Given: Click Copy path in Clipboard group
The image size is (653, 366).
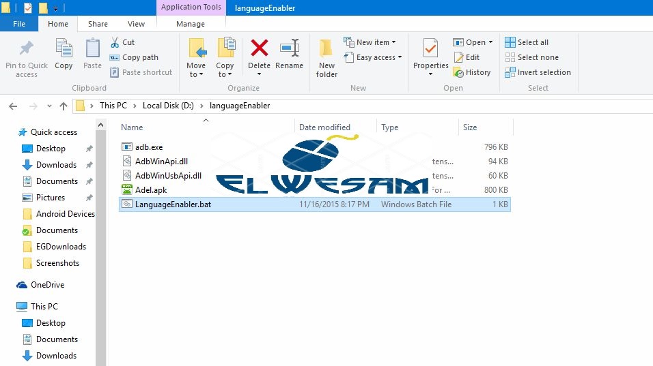Looking at the screenshot, I should pyautogui.click(x=135, y=57).
